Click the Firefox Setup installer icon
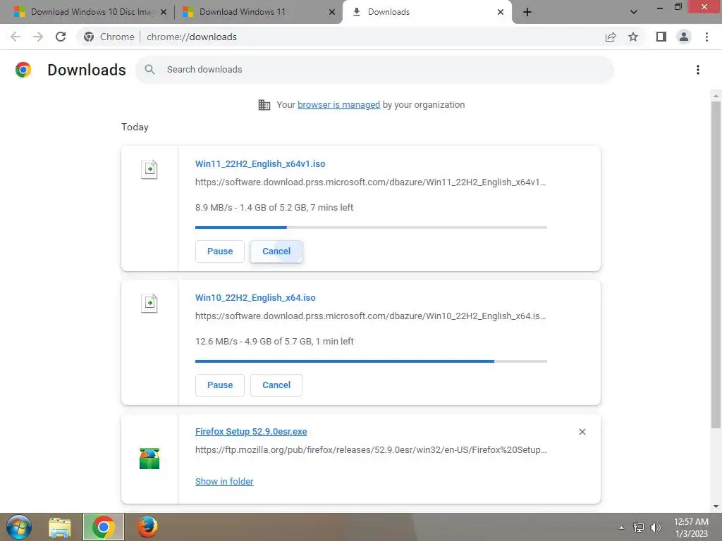722x541 pixels. 149,459
